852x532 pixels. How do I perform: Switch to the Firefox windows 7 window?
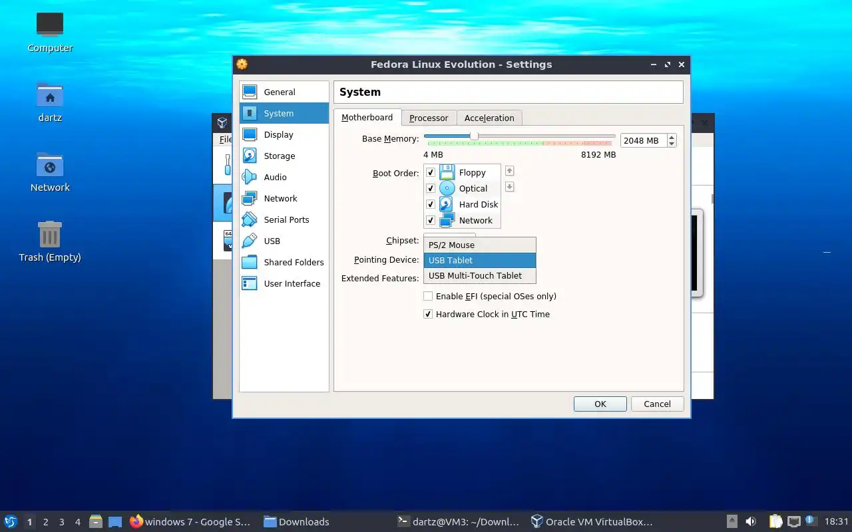coord(191,521)
